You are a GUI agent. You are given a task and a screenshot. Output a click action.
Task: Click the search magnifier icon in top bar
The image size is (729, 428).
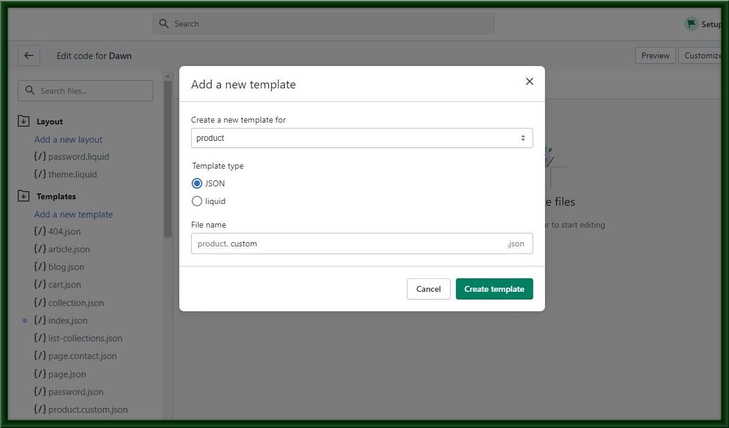164,24
